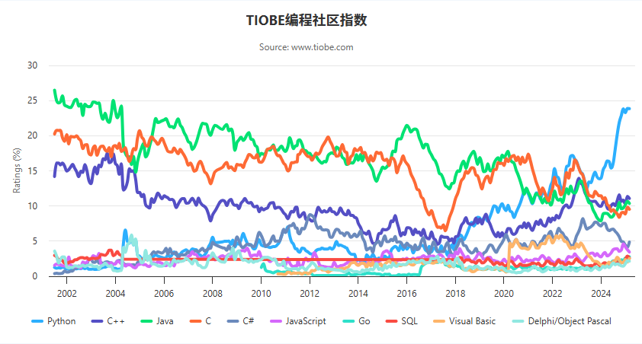Click the 2010 x-axis tick label
Image resolution: width=642 pixels, height=344 pixels.
[x=261, y=293]
